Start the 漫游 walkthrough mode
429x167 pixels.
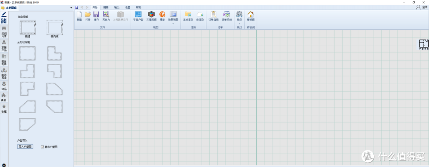click(x=162, y=16)
